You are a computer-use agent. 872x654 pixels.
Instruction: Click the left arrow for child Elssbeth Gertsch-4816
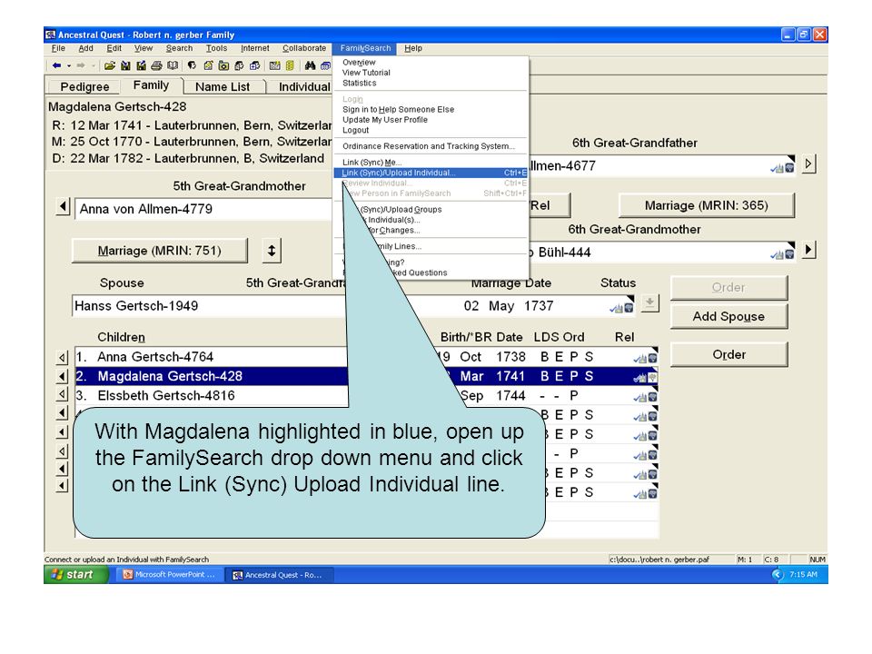[63, 395]
